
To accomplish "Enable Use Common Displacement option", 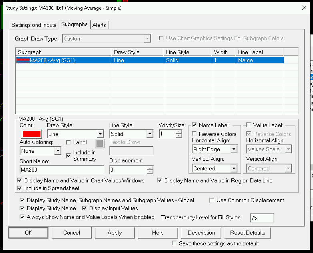I will point(212,200).
